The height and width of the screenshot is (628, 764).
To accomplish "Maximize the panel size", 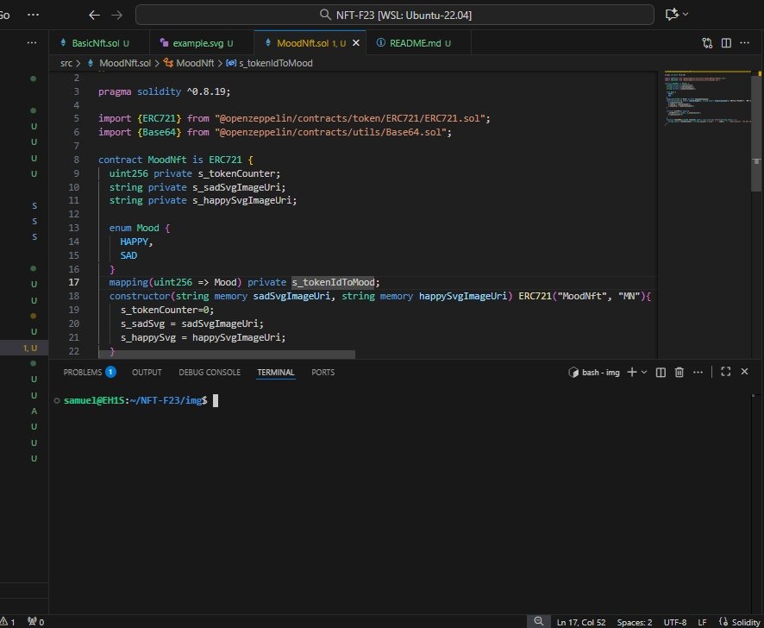I will [725, 372].
